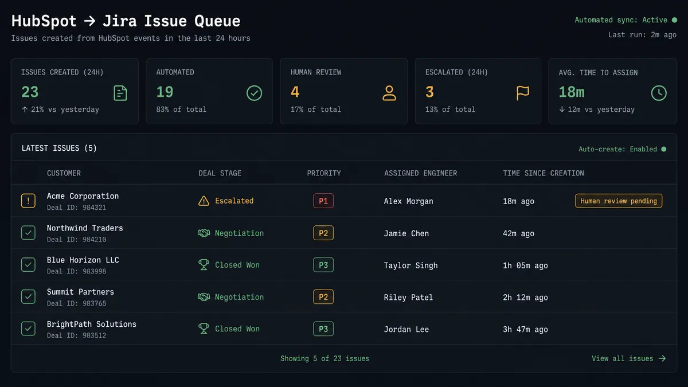Click the Assigned Engineer column header
This screenshot has height=387, width=688.
[421, 173]
